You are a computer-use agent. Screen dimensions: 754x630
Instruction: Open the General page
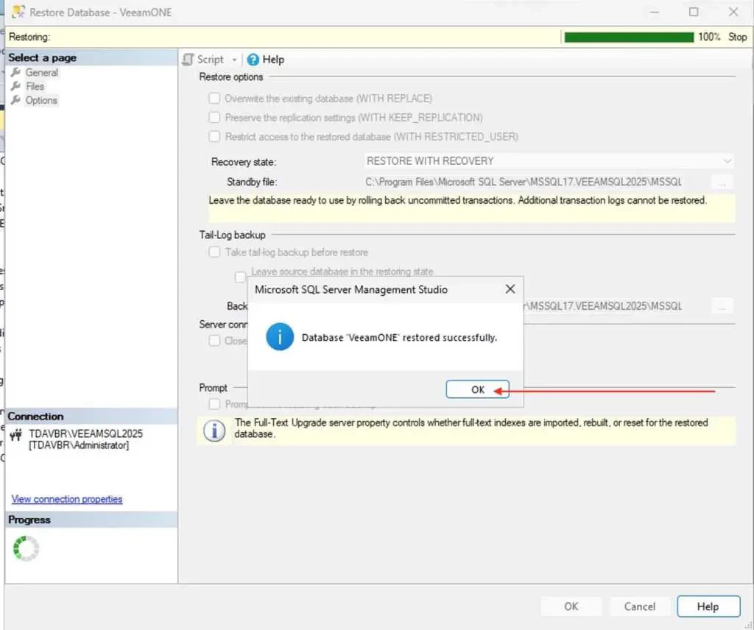coord(41,73)
